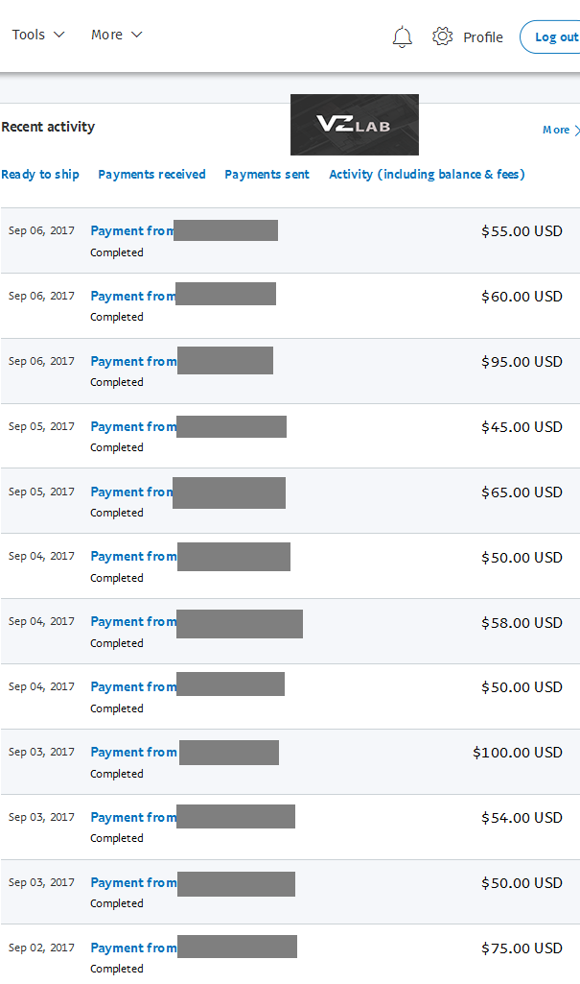Open the $58.00 USD payment from Sep 04
This screenshot has width=580, height=984.
tap(290, 632)
